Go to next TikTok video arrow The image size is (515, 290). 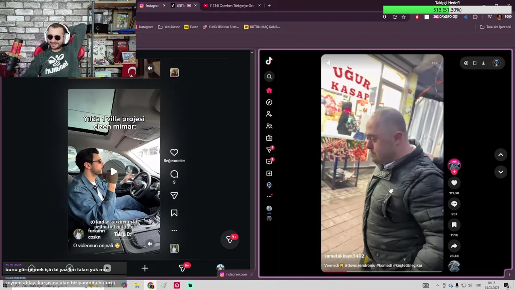point(501,172)
